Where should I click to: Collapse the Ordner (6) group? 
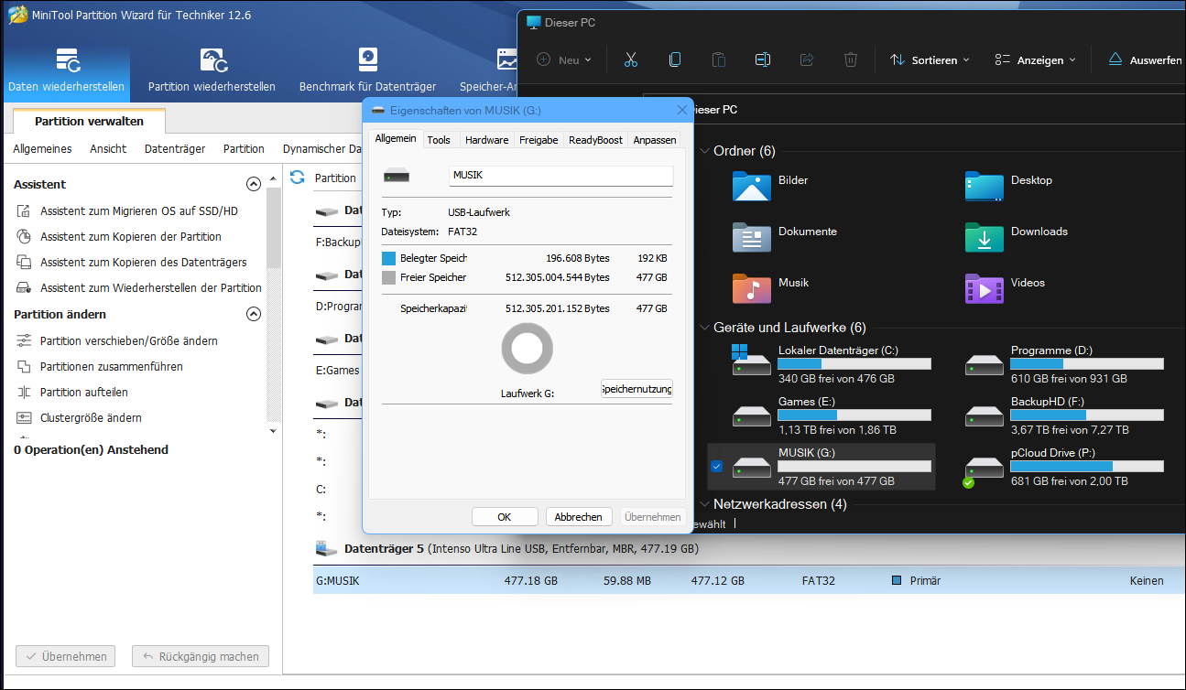pos(704,151)
